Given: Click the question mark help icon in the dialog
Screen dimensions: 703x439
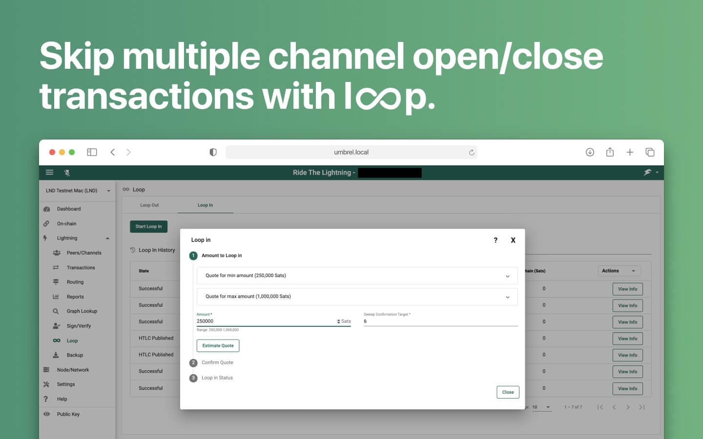Looking at the screenshot, I should pyautogui.click(x=496, y=240).
